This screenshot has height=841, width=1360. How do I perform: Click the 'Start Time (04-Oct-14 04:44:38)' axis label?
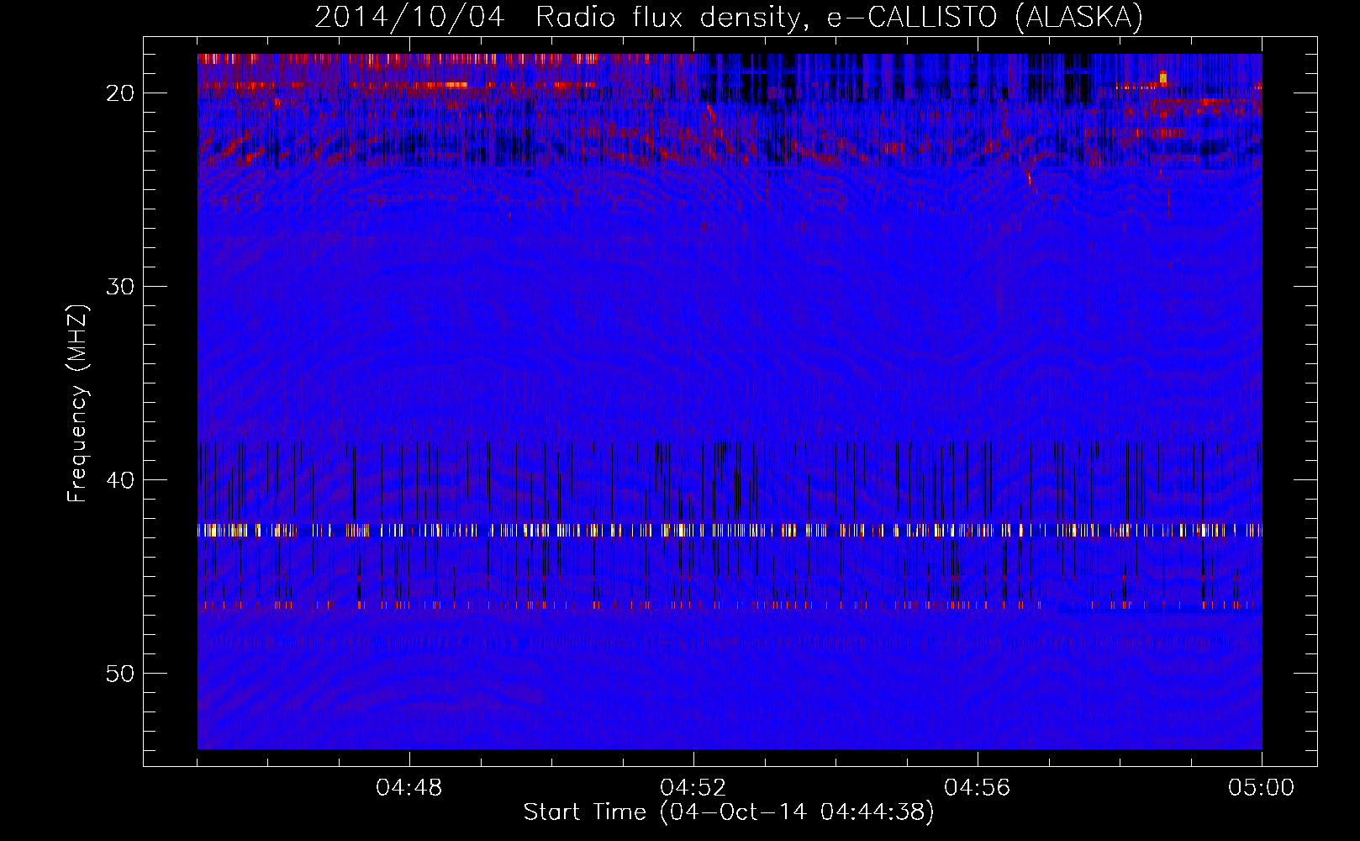coord(729,812)
